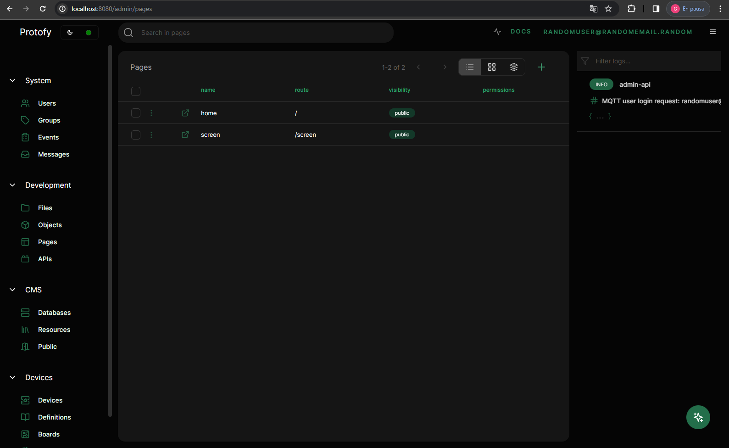Screen dimensions: 729x448
Task: Open the home page external link icon
Action: [x=185, y=113]
